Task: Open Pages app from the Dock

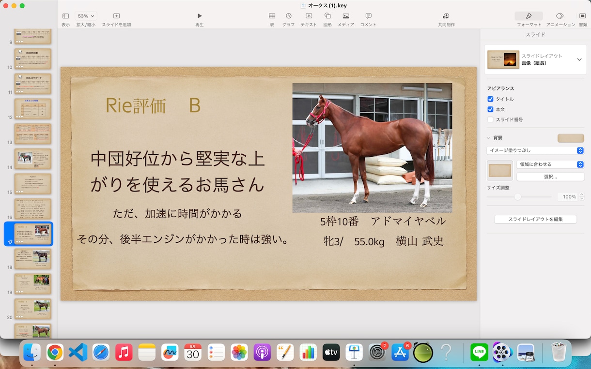Action: click(285, 353)
